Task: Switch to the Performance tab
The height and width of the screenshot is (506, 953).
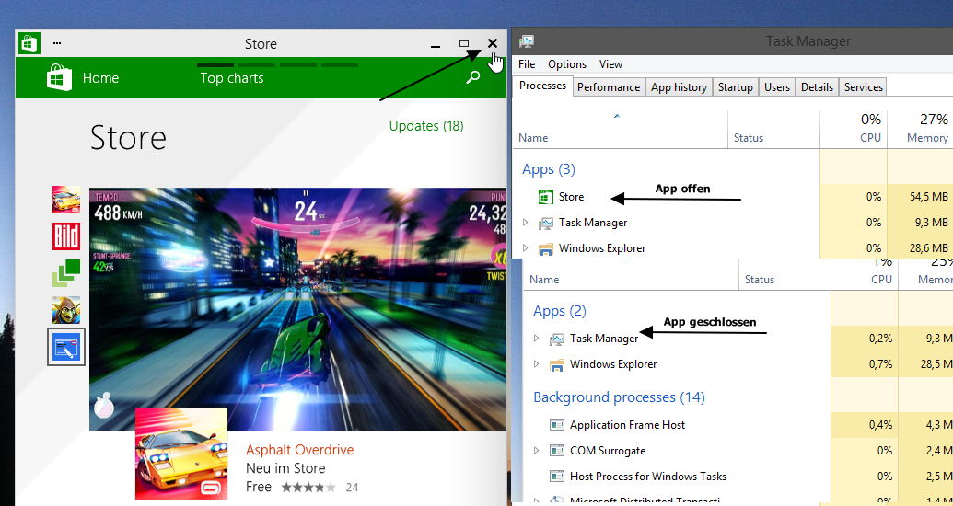Action: [x=609, y=86]
